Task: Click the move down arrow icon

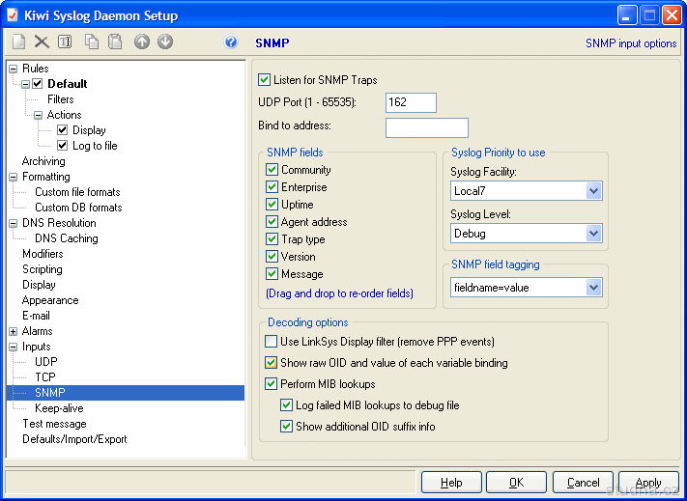Action: [x=165, y=42]
